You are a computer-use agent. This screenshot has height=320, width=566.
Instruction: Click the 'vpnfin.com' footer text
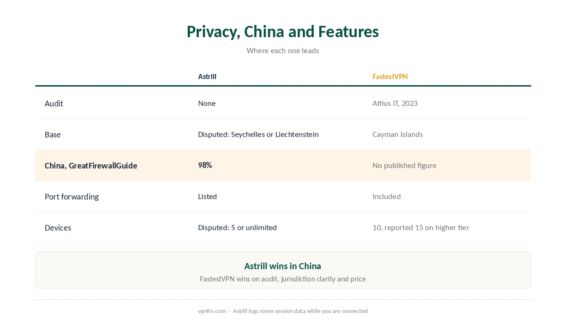coord(212,311)
